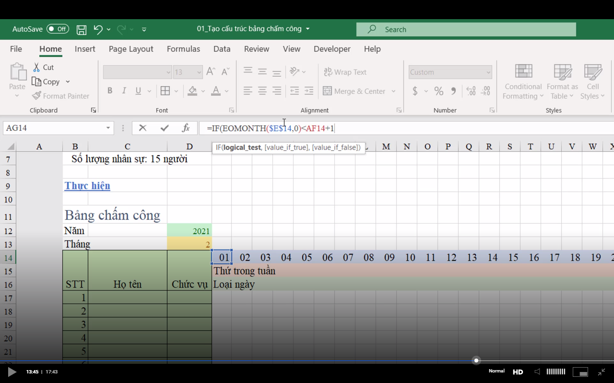Screen dimensions: 614x383
Task: Switch to the Developer tab
Action: (x=332, y=49)
